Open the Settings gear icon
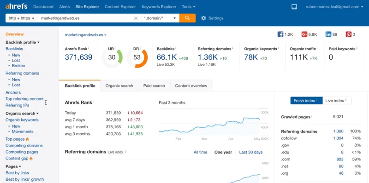 [203, 18]
